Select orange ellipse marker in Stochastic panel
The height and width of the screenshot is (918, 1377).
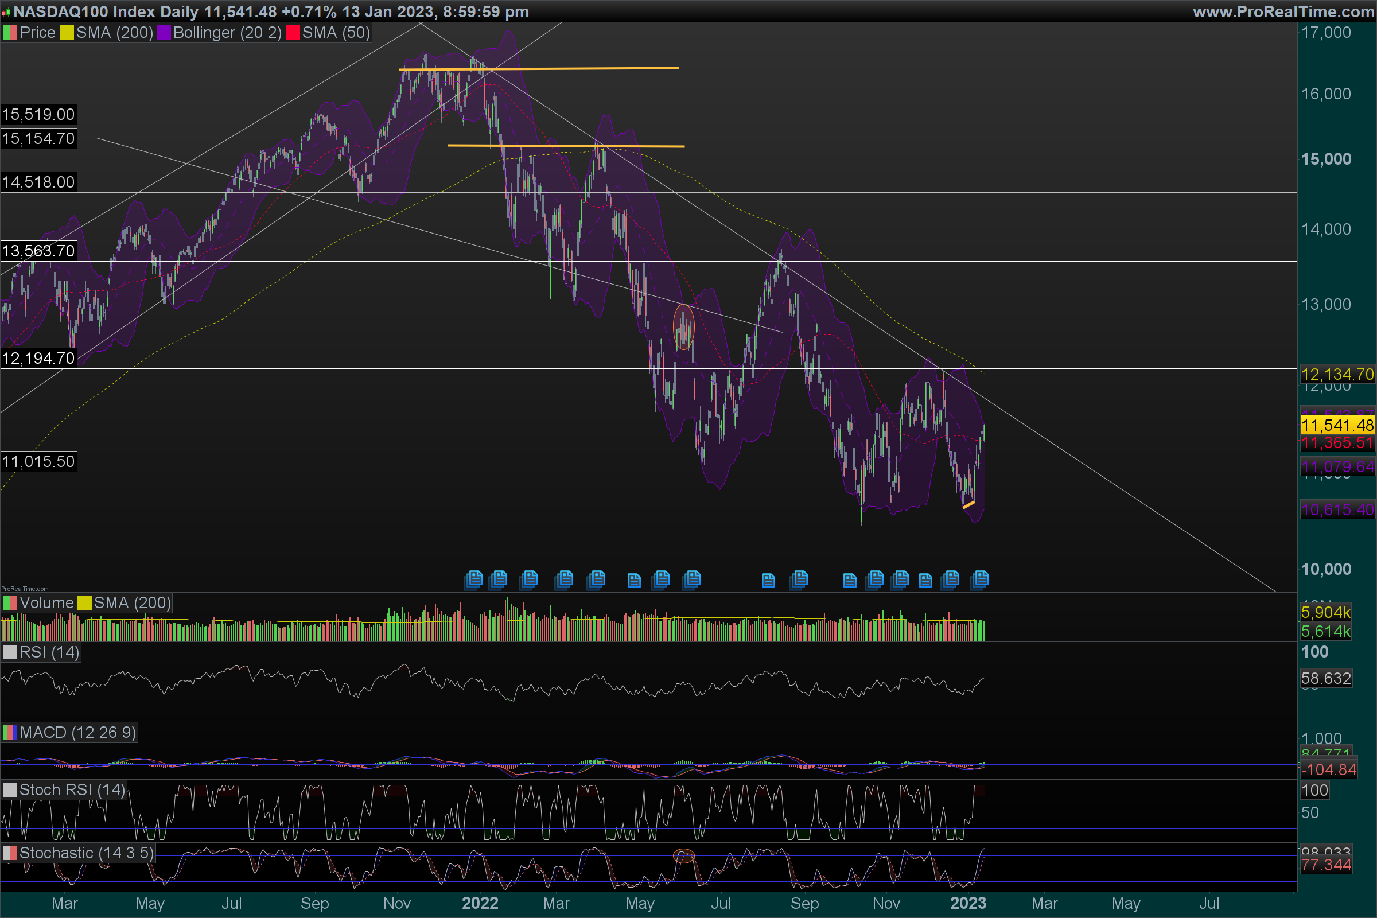pyautogui.click(x=683, y=856)
